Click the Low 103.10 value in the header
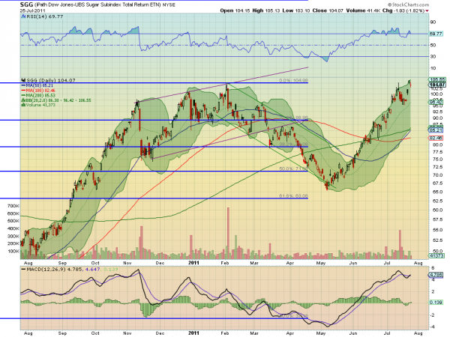This screenshot has height=337, width=450. (296, 10)
